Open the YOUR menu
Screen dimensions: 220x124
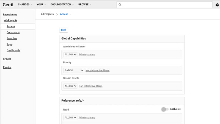pos(41,4)
